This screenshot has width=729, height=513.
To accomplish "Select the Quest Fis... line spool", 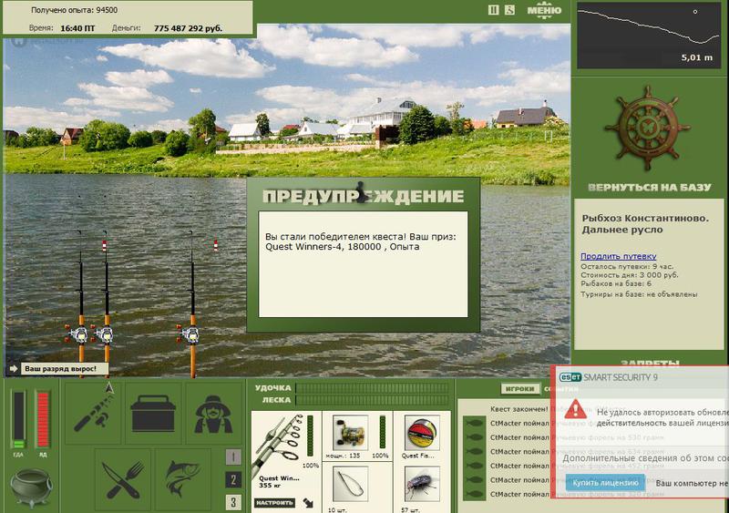I will [x=422, y=433].
